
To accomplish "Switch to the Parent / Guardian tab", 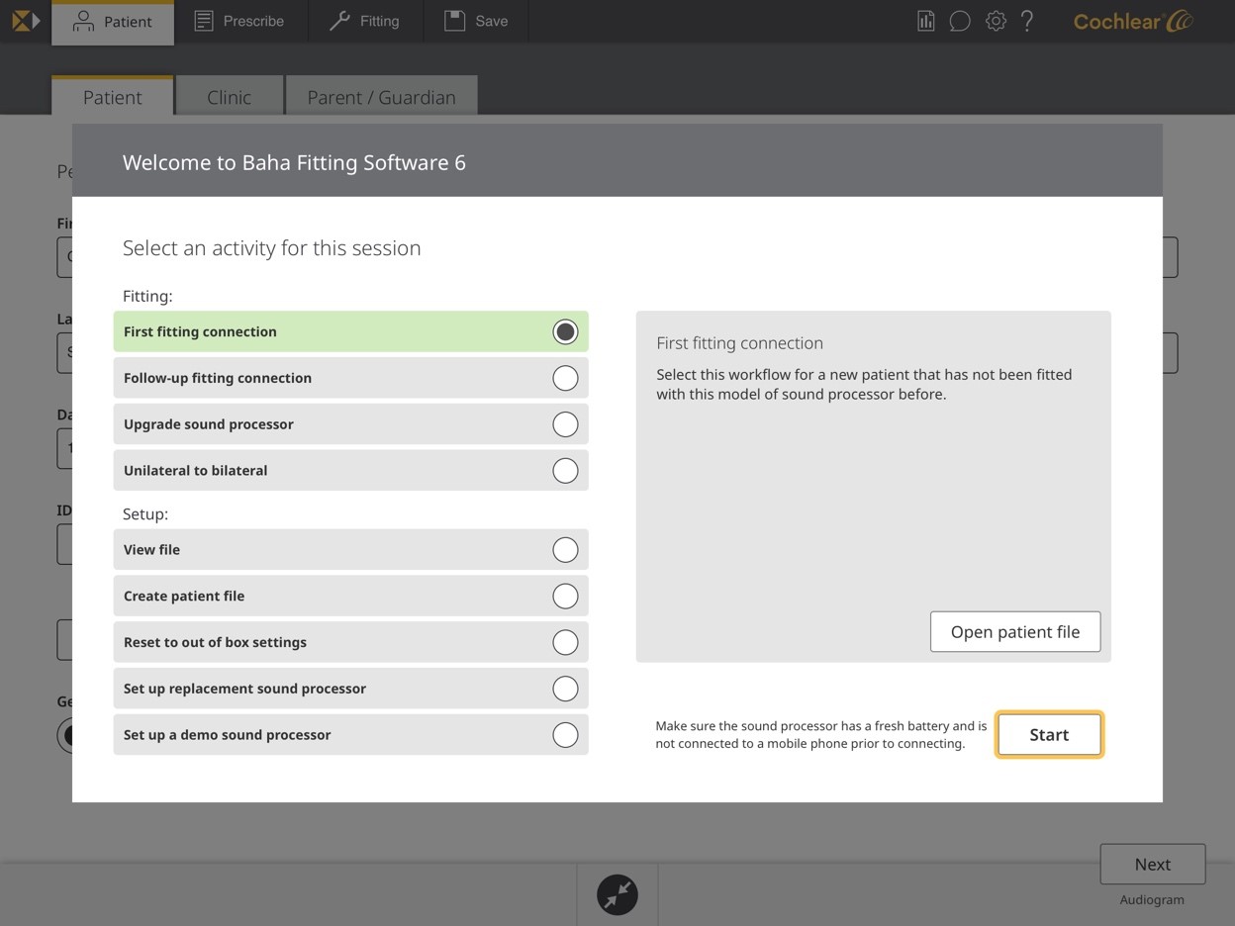I will 381,97.
